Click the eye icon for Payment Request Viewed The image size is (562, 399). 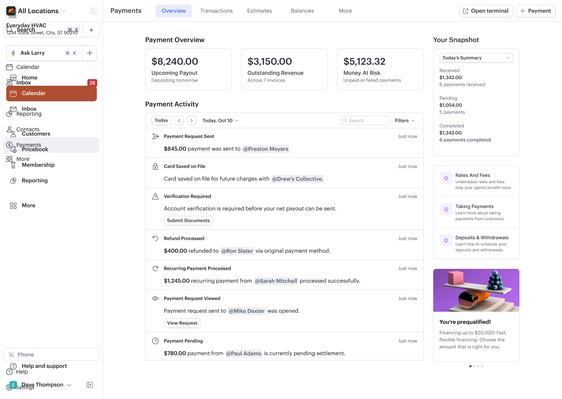(x=155, y=298)
